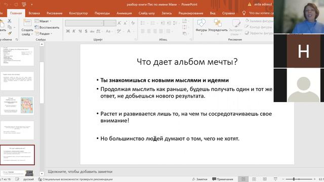This screenshot has width=324, height=182.
Task: Justify text in paragraph group
Action: click(161, 31)
